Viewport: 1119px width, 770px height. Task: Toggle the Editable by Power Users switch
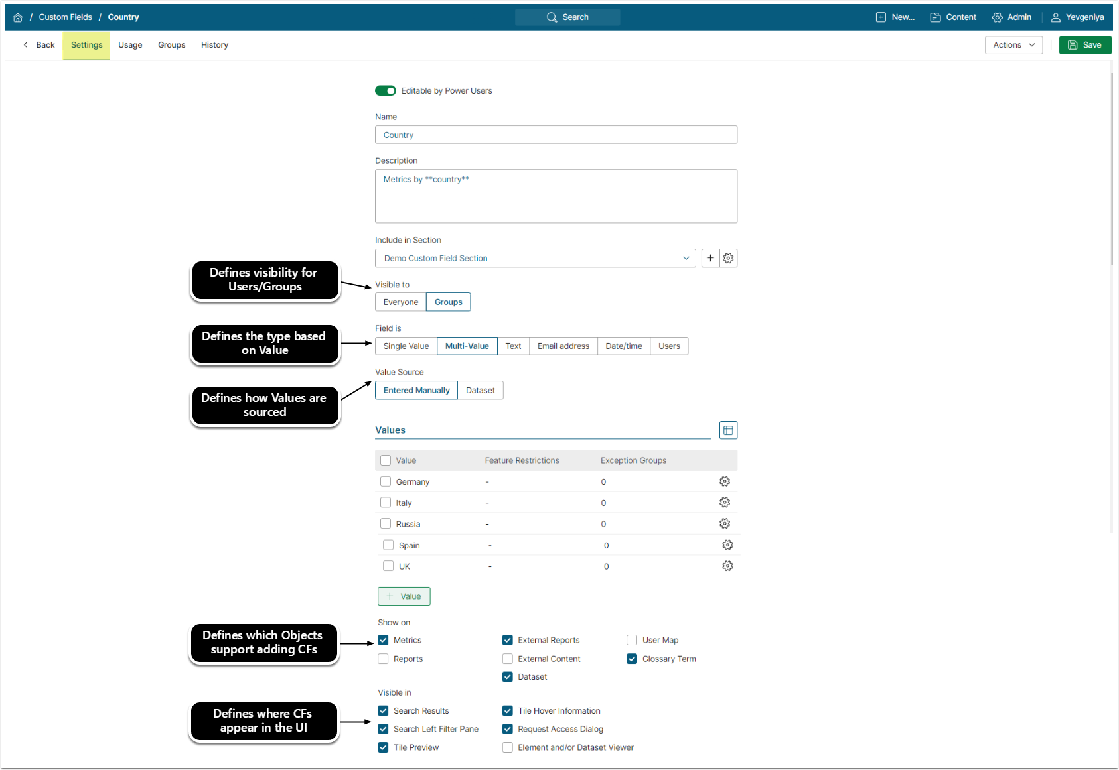(386, 91)
